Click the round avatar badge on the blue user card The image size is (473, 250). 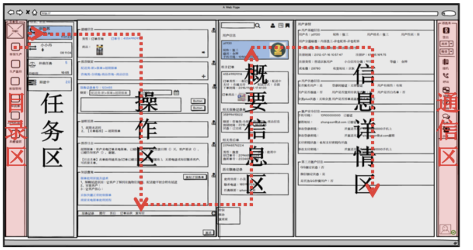pyautogui.click(x=278, y=50)
